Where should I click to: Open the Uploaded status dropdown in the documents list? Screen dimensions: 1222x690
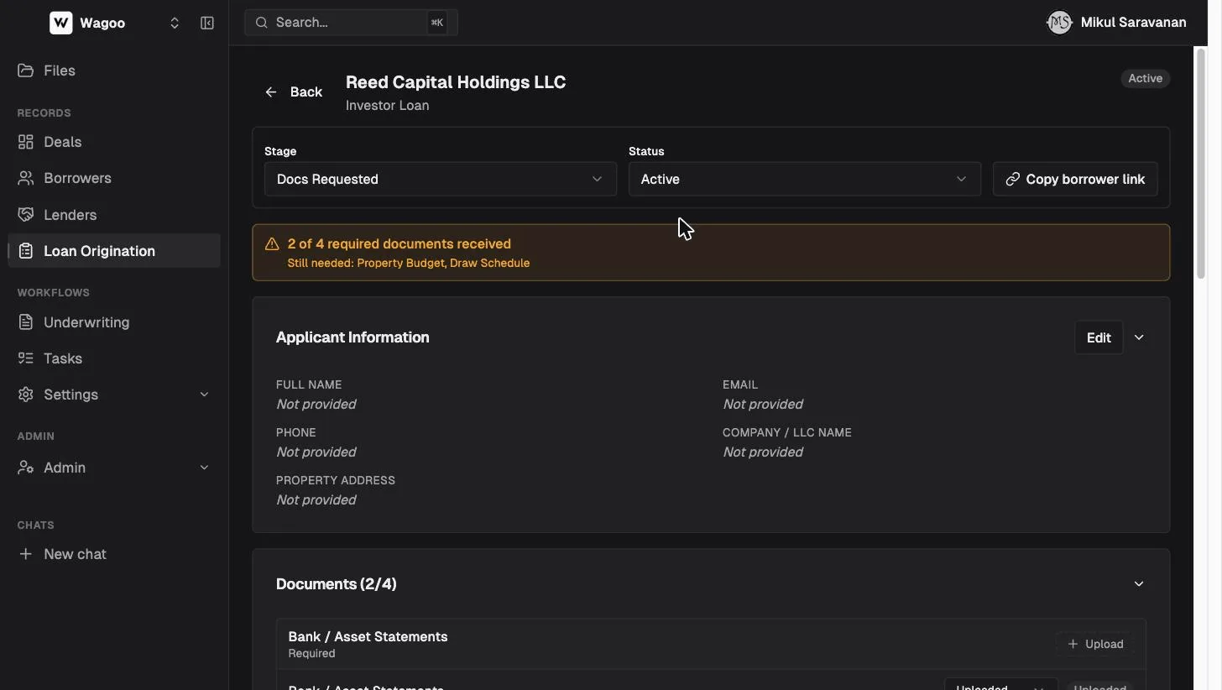click(x=1000, y=685)
